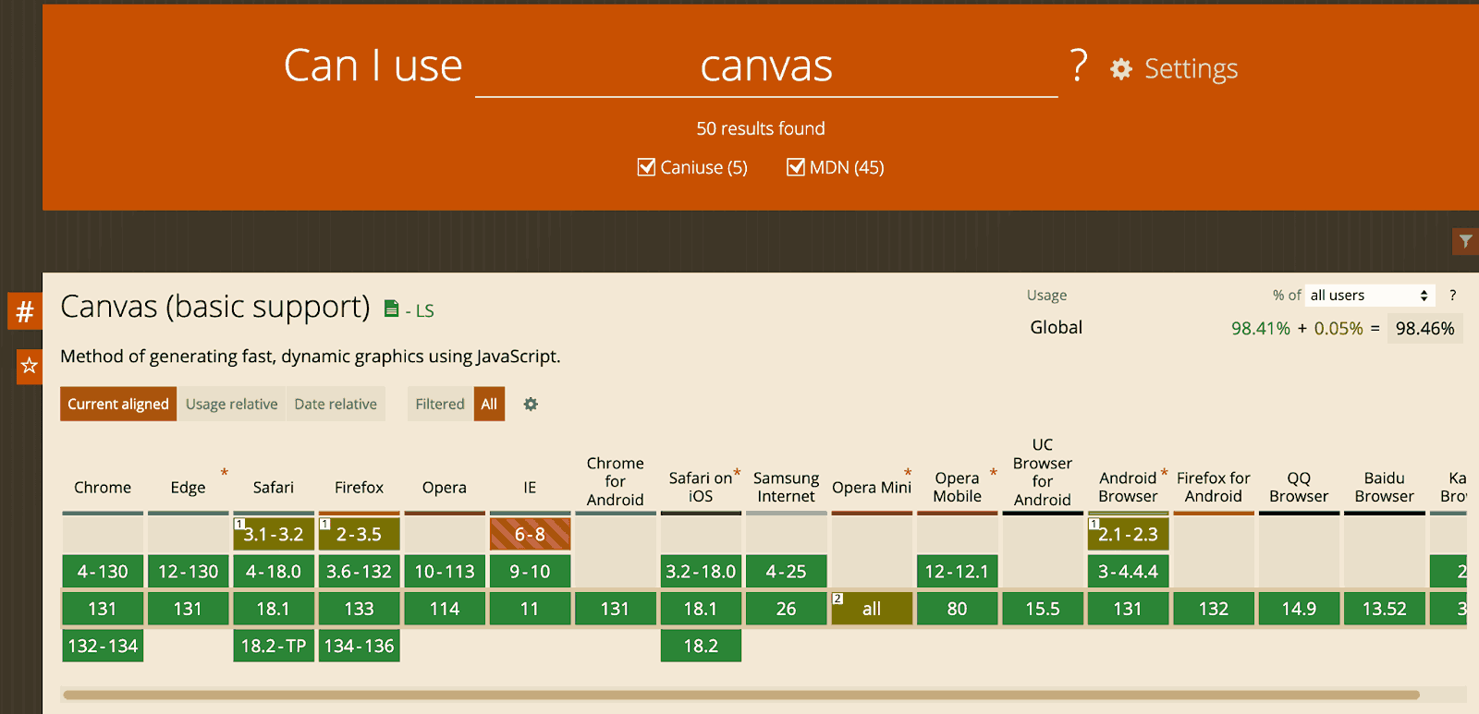Image resolution: width=1479 pixels, height=714 pixels.
Task: Select Opera Mobile cell 12-12.1
Action: [957, 572]
